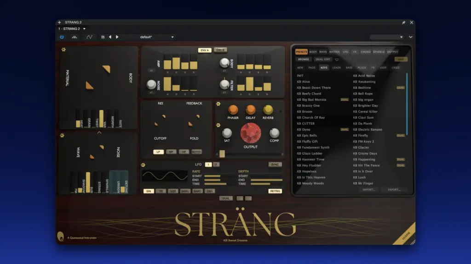Open the dropdown field at top right of toolbar
Screen dimensions: 471x264
point(386,37)
